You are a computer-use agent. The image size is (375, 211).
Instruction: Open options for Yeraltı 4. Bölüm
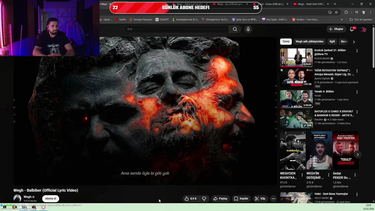pos(357,92)
